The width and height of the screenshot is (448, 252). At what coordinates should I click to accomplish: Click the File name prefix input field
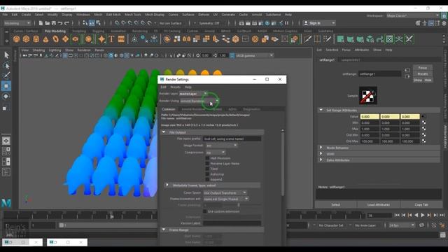click(232, 139)
